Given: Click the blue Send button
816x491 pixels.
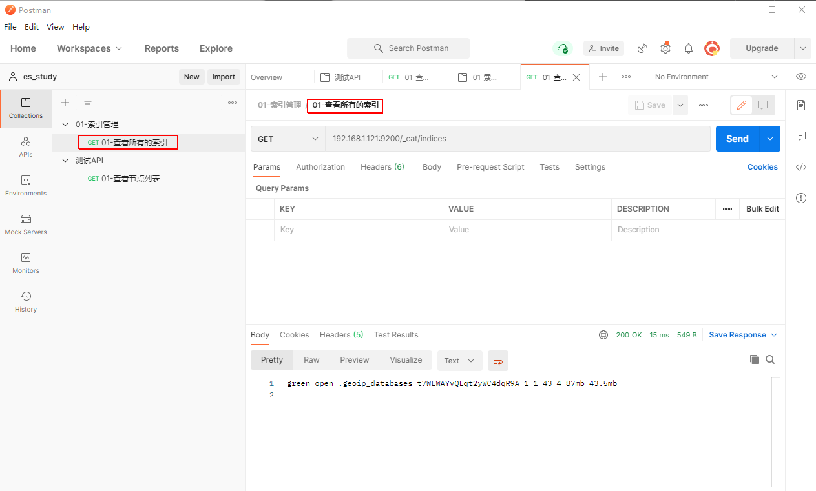Looking at the screenshot, I should coord(737,139).
